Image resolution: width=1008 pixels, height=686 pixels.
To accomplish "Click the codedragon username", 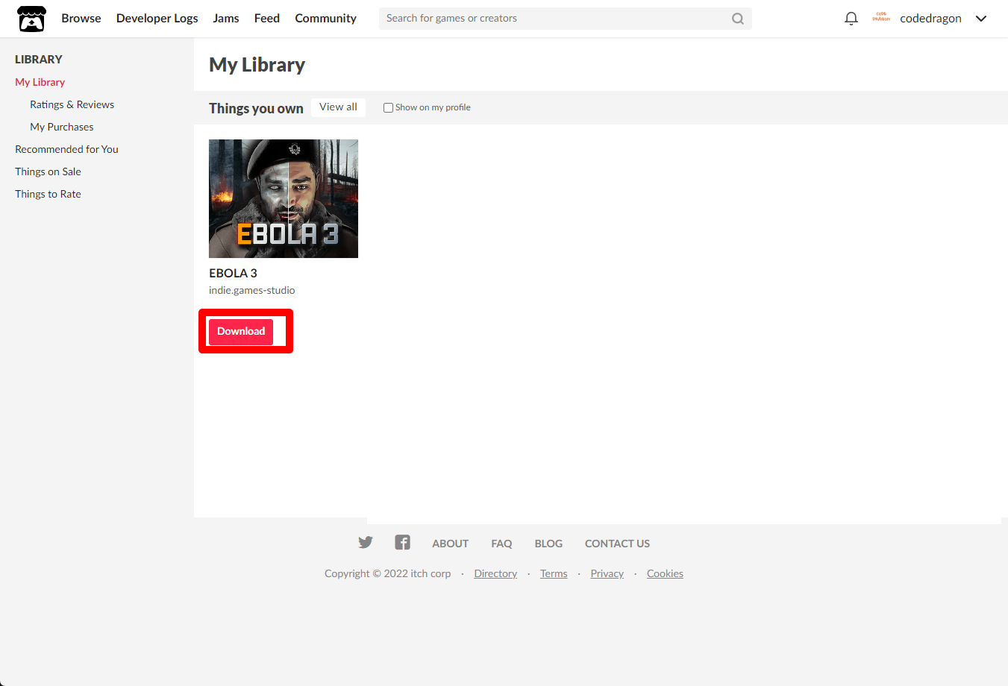I will tap(930, 19).
